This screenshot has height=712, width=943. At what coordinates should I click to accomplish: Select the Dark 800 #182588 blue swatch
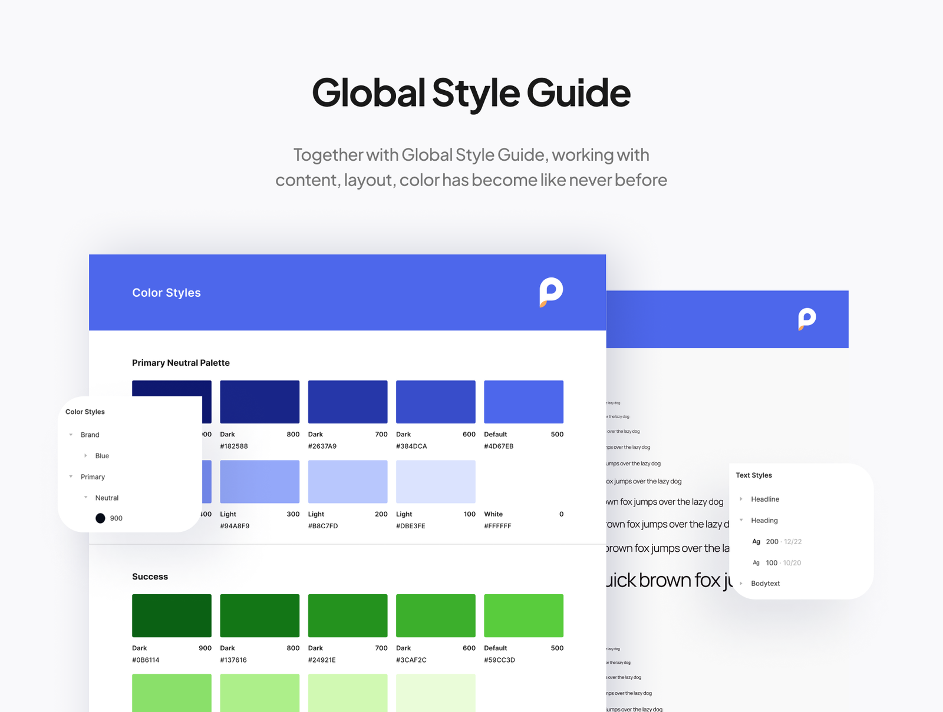[259, 401]
